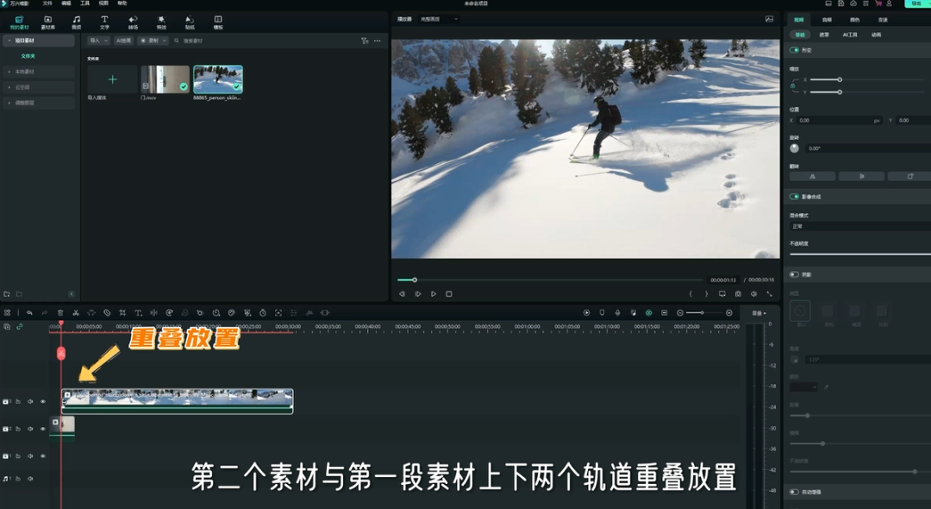This screenshot has width=931, height=509.
Task: Click the Export button
Action: coord(917,3)
